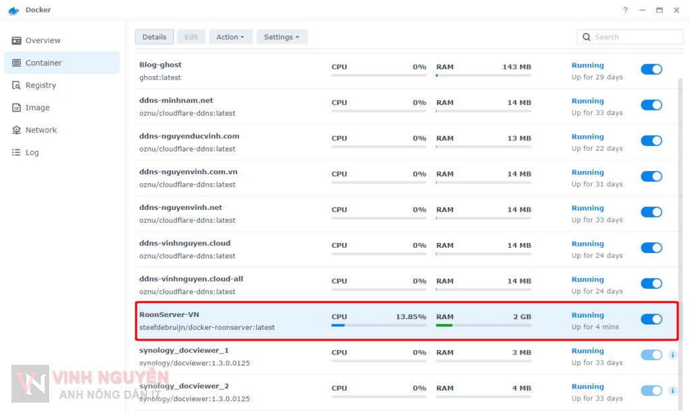Open the Image sidebar icon
The image size is (690, 414).
16,108
